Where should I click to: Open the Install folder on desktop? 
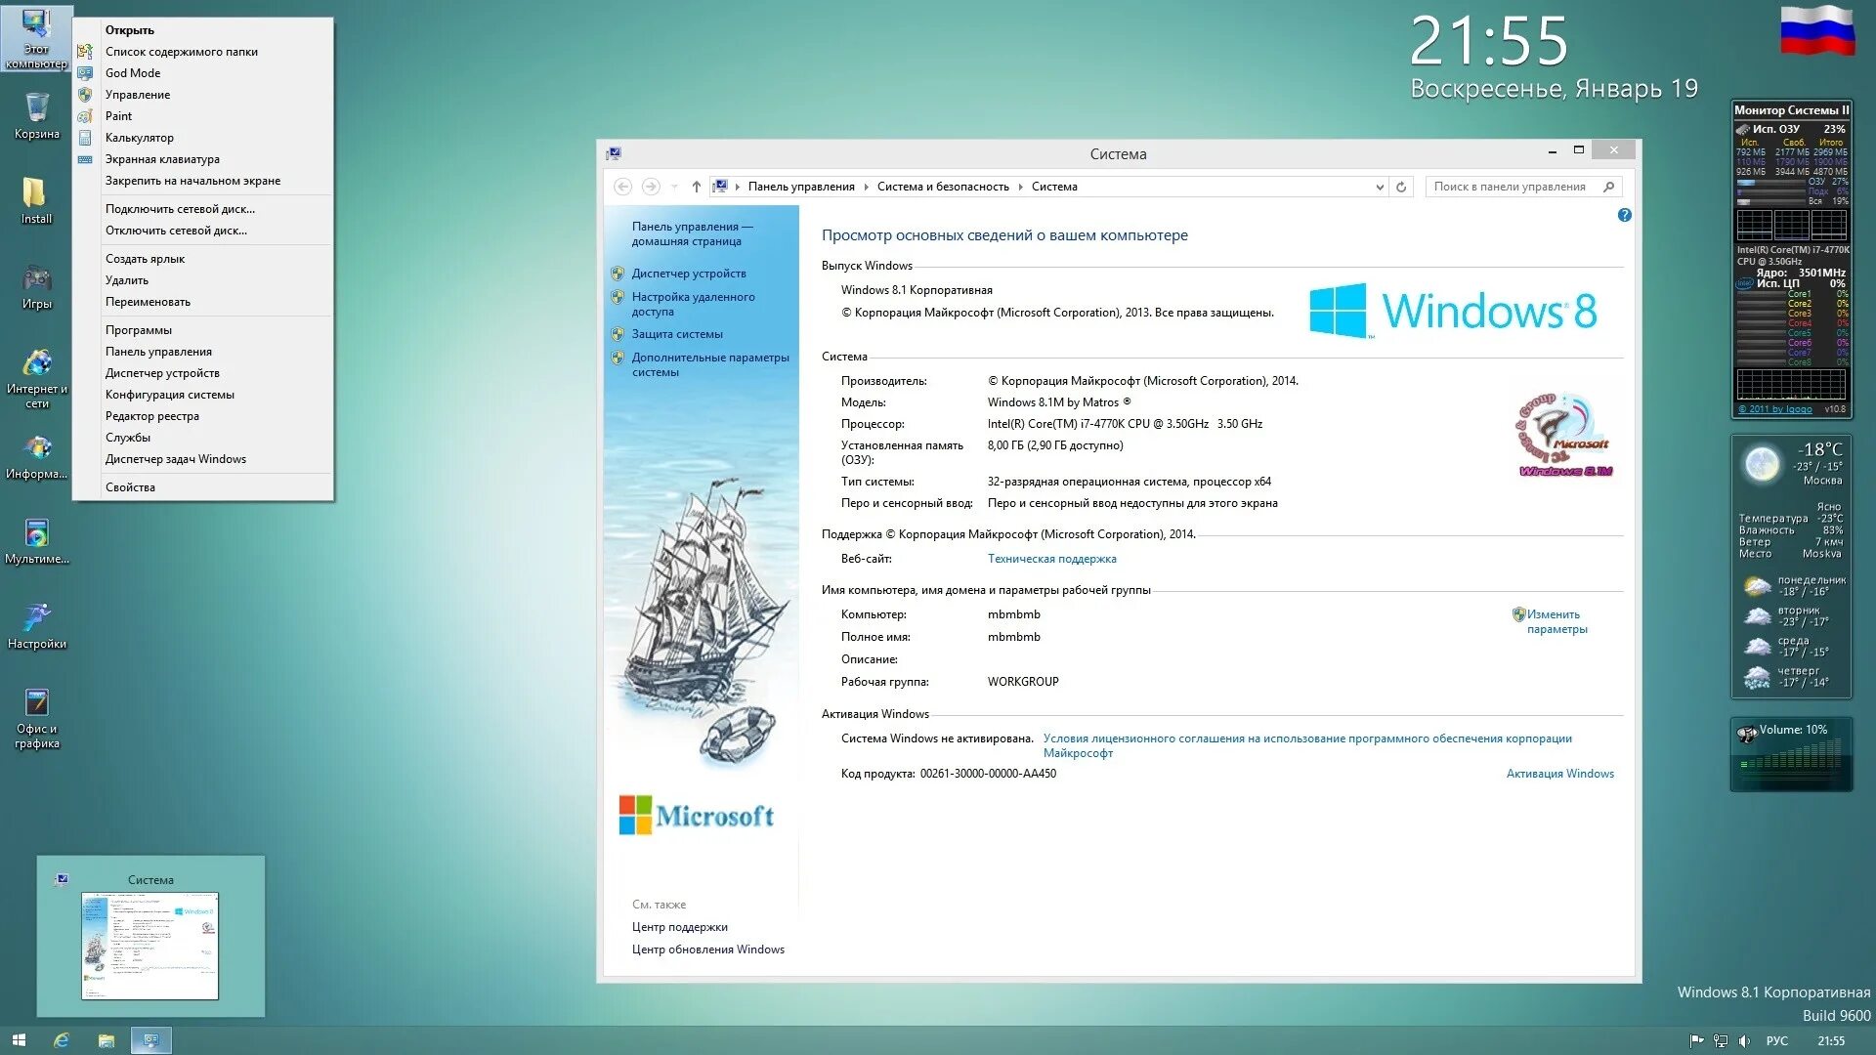(x=36, y=200)
